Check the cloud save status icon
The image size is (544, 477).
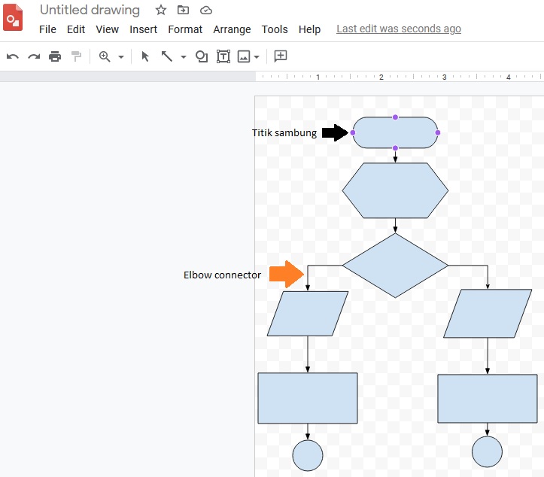pos(206,11)
